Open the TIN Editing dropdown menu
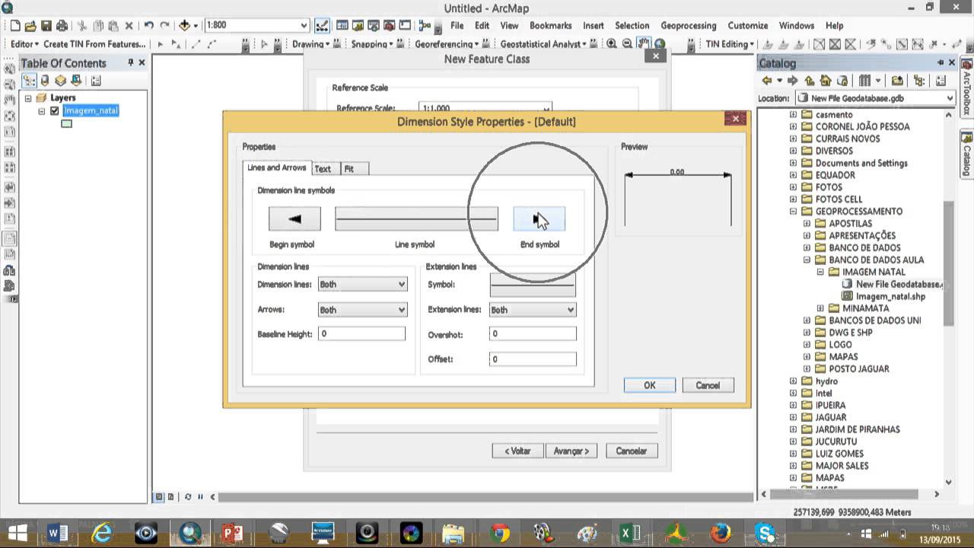The image size is (974, 548). click(x=730, y=44)
